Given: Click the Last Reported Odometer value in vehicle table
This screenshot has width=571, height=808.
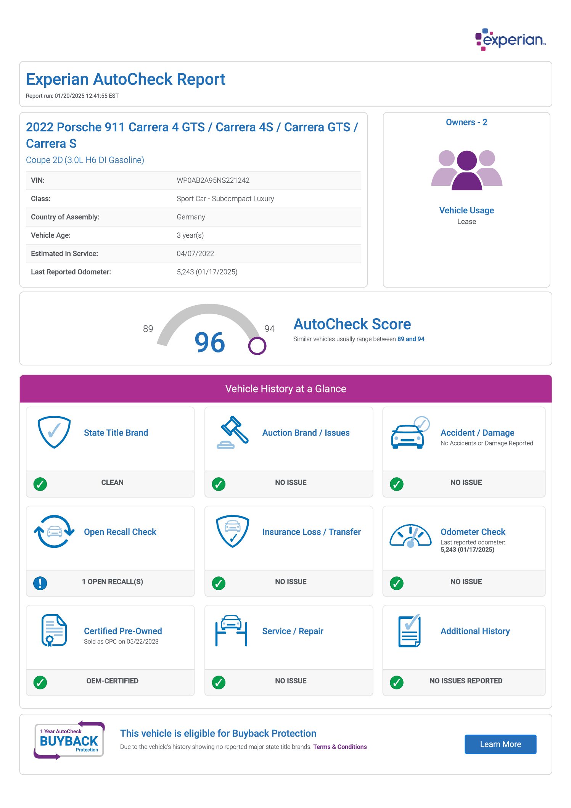Looking at the screenshot, I should point(207,272).
